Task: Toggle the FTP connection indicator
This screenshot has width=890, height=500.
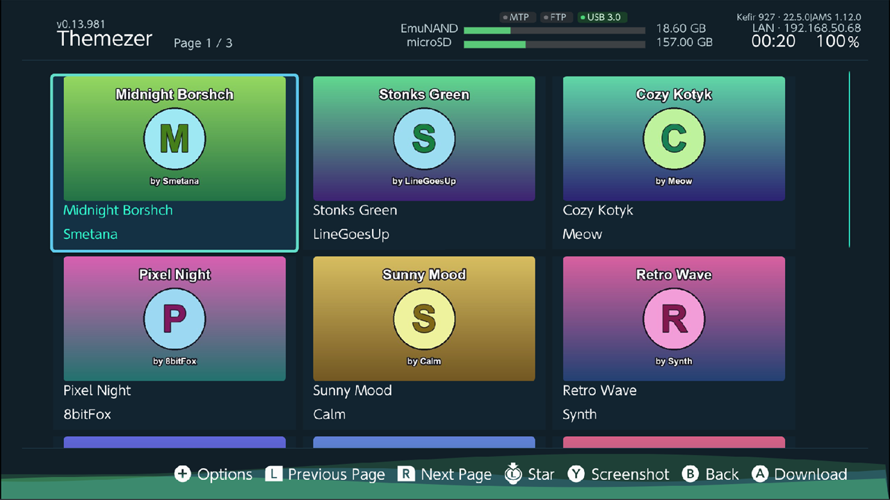Action: click(x=556, y=17)
